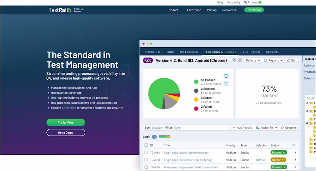This screenshot has height=171, width=316.
Task: Open the Reports dropdown
Action: coord(273,60)
